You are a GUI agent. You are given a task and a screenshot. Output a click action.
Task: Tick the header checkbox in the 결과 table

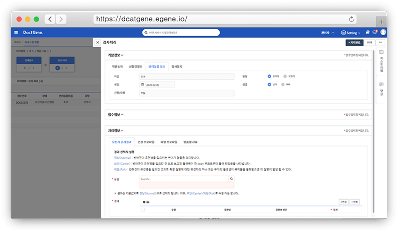click(x=143, y=210)
